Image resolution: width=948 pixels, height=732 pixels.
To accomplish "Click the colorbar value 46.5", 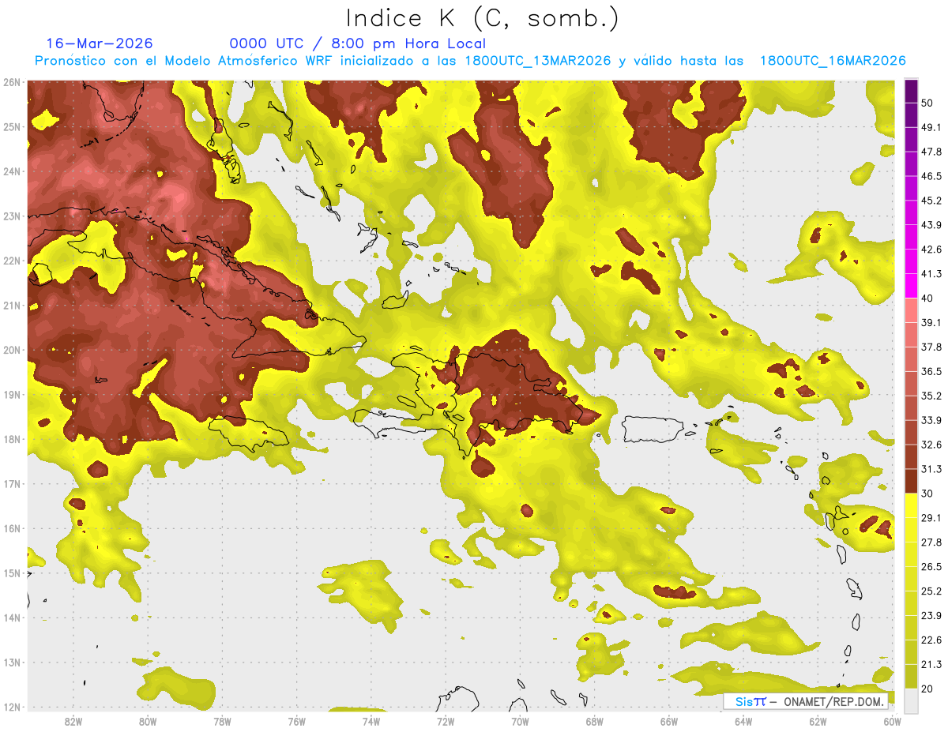I will coord(931,176).
